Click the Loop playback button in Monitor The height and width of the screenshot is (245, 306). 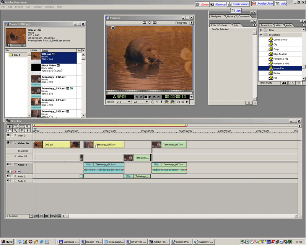155,97
